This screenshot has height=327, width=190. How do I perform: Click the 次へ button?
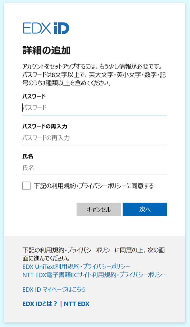tap(145, 209)
